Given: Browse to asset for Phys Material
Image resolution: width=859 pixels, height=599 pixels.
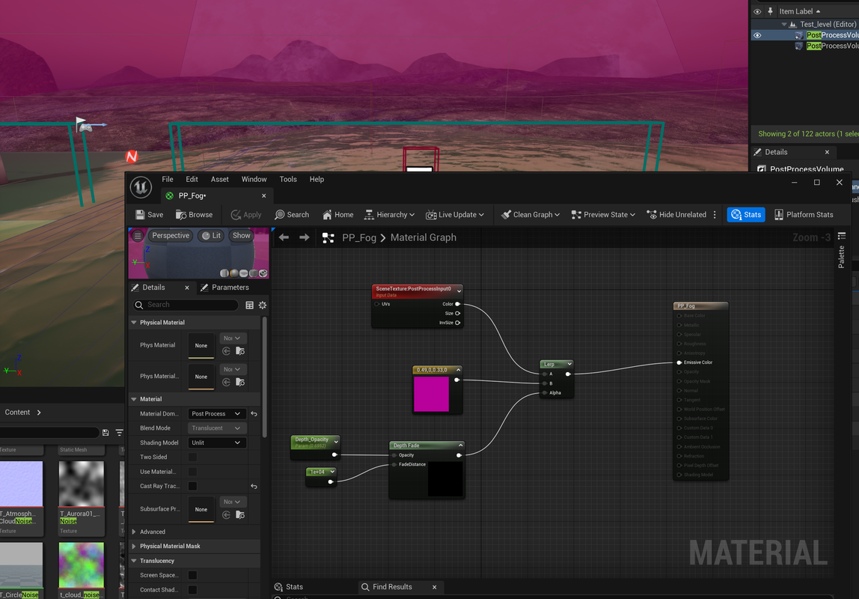Looking at the screenshot, I should pyautogui.click(x=240, y=351).
